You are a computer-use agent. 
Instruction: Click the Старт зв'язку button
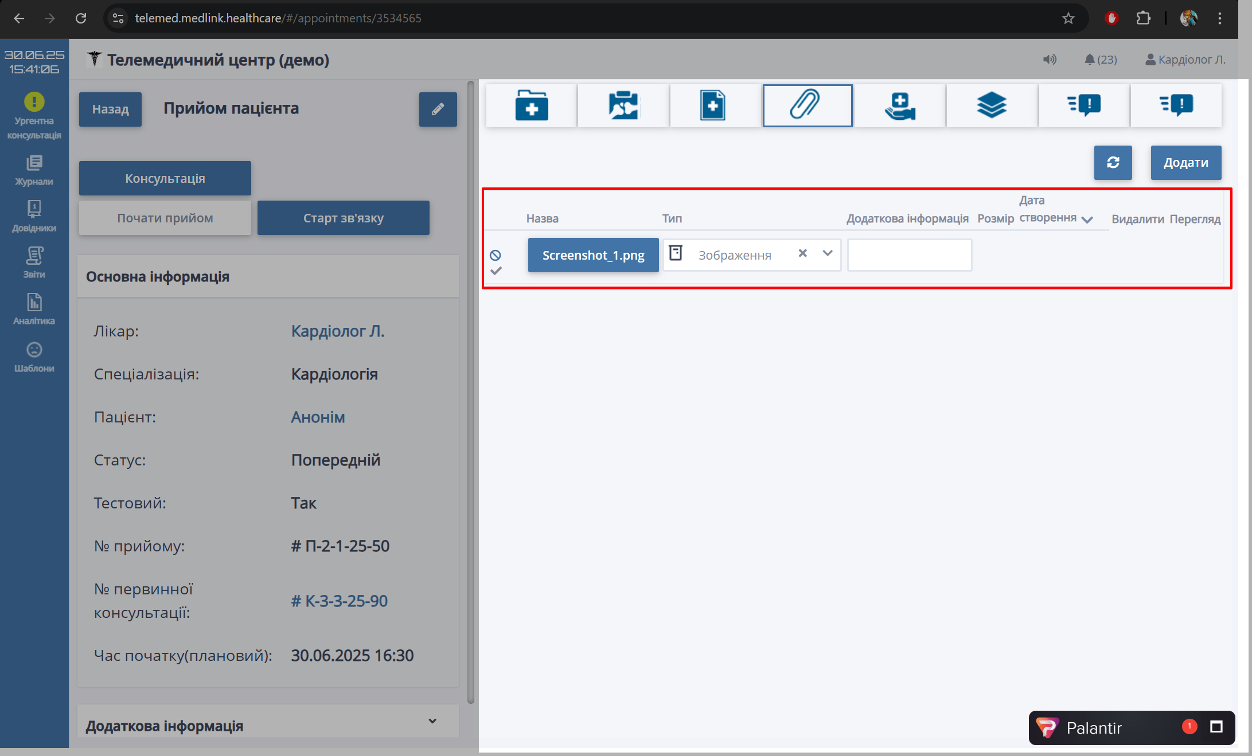click(x=343, y=218)
